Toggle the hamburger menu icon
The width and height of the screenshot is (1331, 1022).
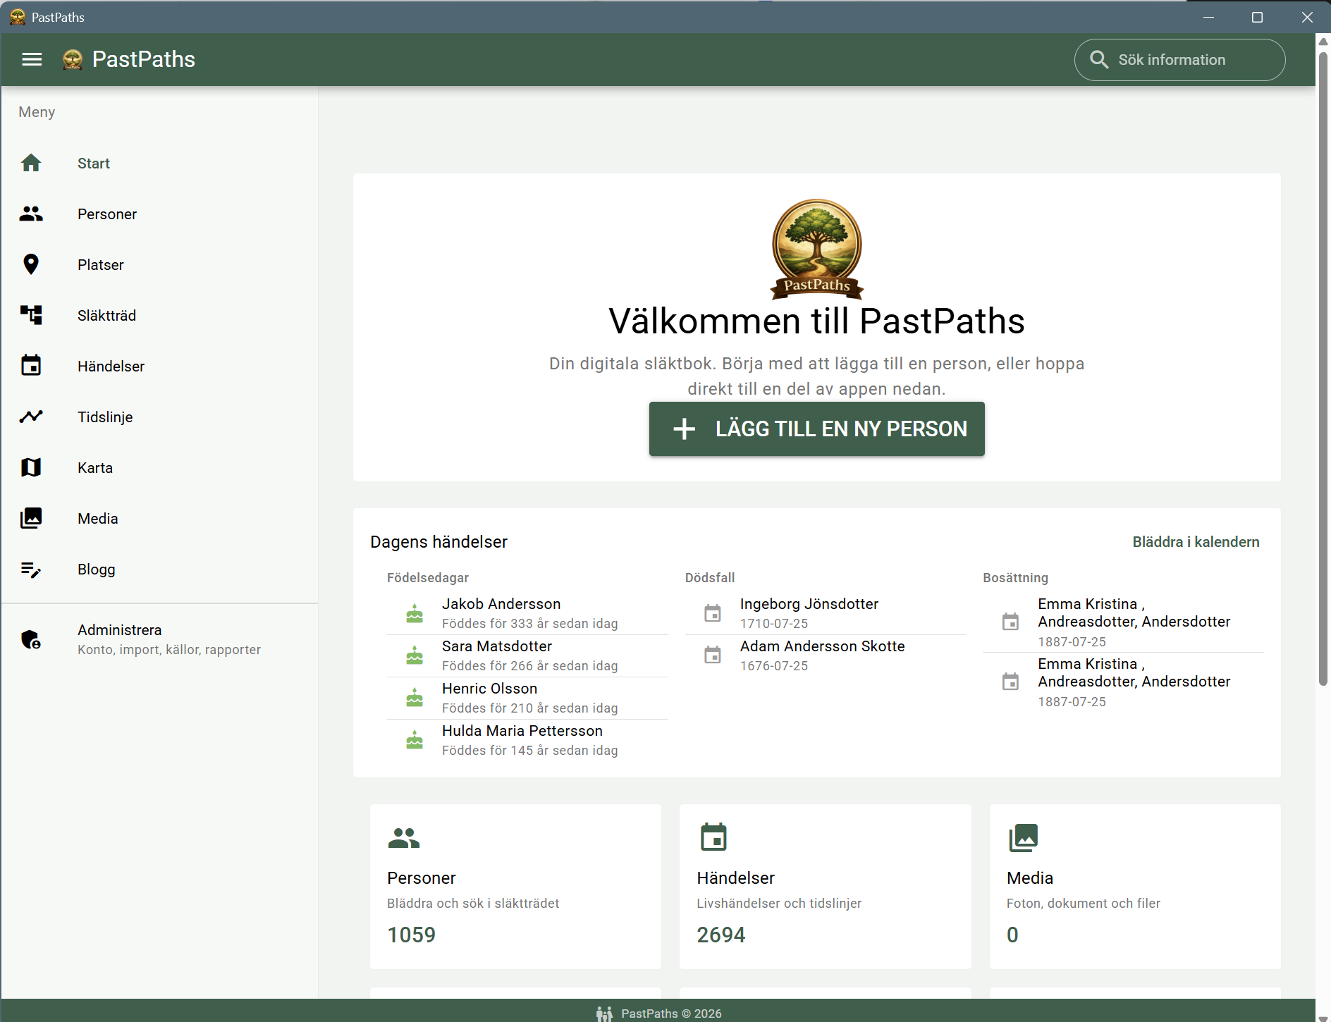[x=32, y=60]
